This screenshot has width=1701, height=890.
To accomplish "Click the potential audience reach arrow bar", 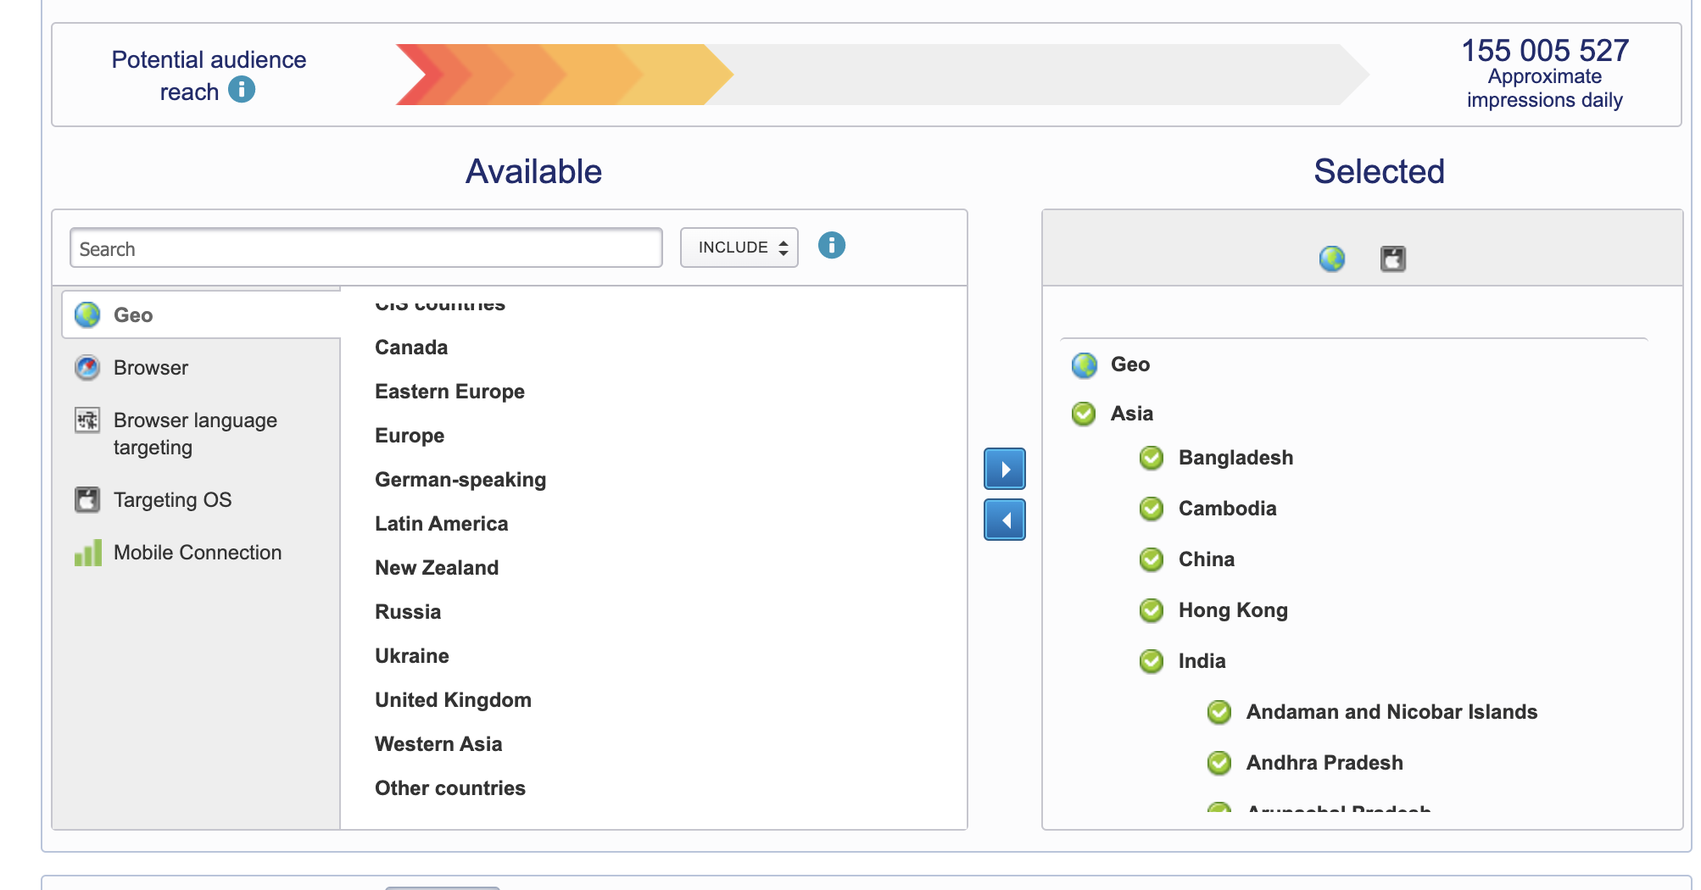I will click(x=882, y=75).
